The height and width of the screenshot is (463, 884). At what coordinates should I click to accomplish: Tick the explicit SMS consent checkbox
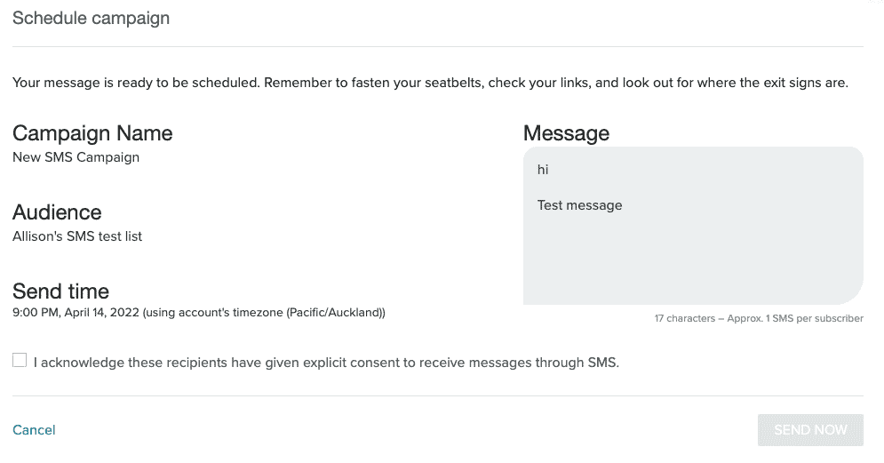tap(20, 360)
